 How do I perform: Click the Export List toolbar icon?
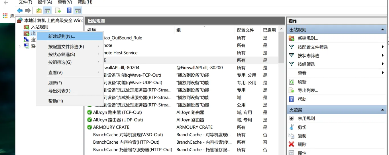58,11
